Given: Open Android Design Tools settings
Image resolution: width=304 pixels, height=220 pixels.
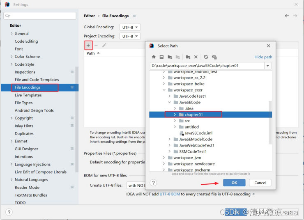Looking at the screenshot, I should (34, 110).
